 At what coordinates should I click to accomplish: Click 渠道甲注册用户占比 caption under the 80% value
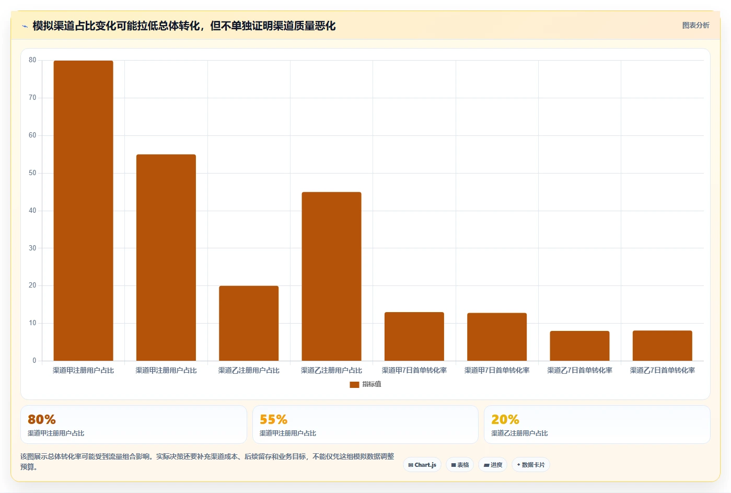56,433
